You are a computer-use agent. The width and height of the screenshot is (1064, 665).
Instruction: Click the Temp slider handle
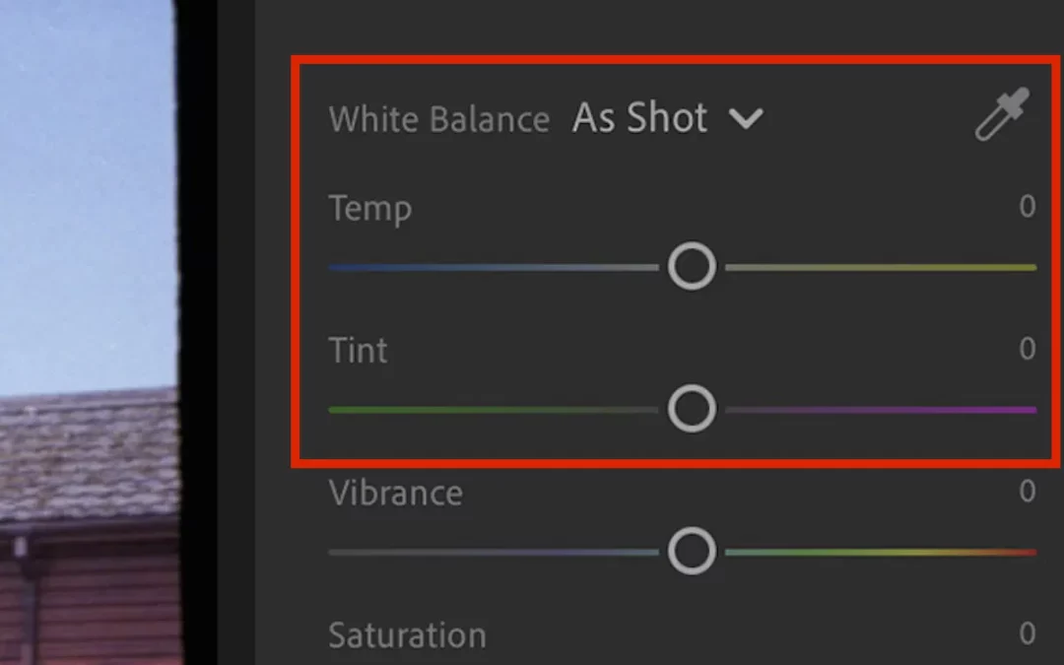point(692,267)
